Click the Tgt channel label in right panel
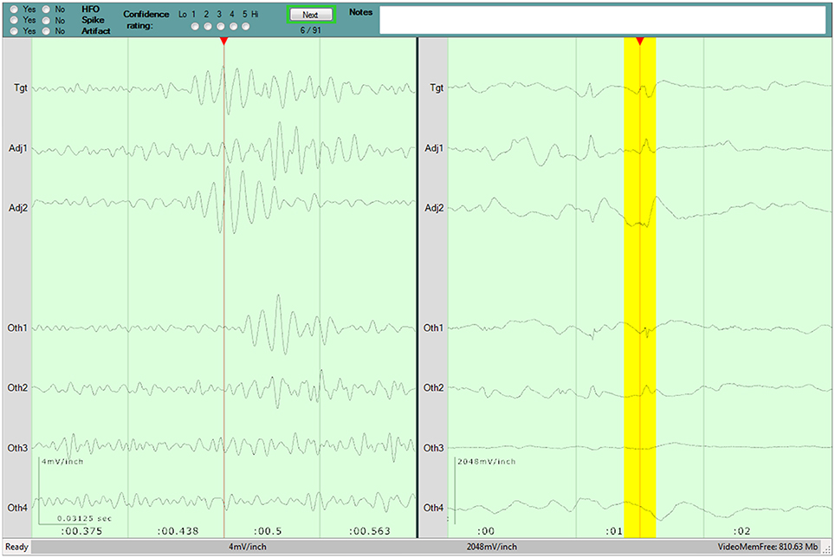Image resolution: width=835 pixels, height=558 pixels. point(437,88)
